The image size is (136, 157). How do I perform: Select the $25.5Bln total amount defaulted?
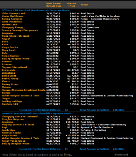click(x=118, y=110)
